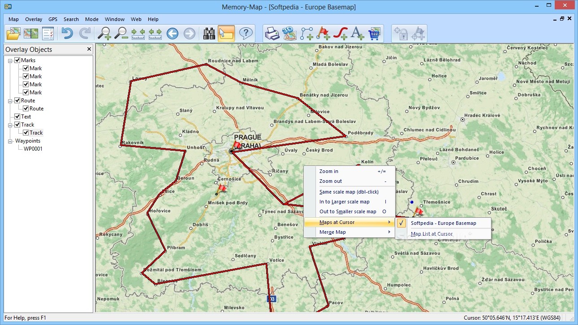Click the red flag near Třemošnice
This screenshot has width=578, height=325.
[418, 211]
